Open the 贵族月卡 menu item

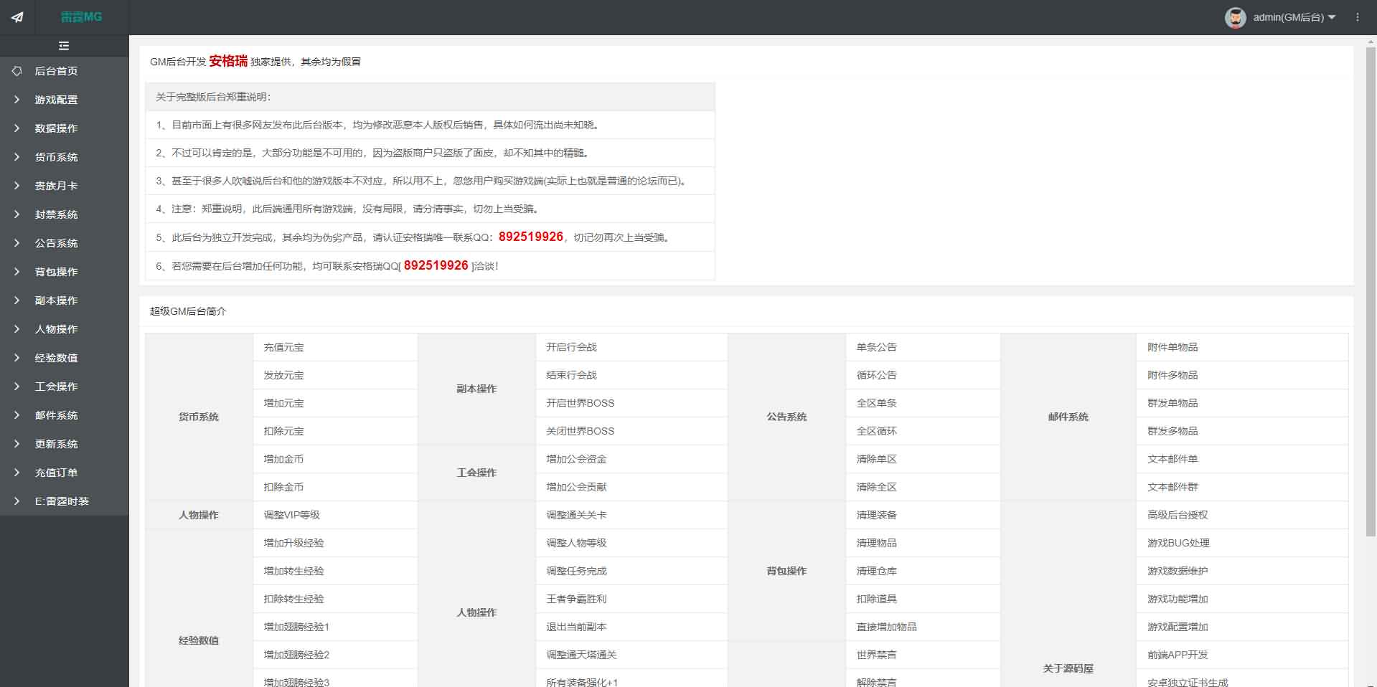click(x=57, y=186)
